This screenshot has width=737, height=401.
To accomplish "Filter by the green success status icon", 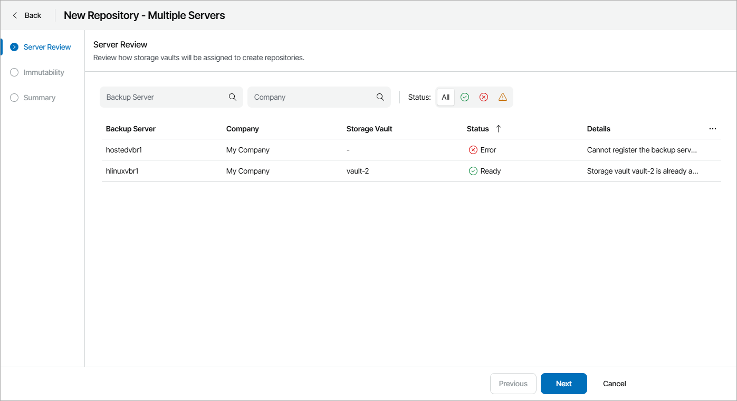I will (465, 97).
